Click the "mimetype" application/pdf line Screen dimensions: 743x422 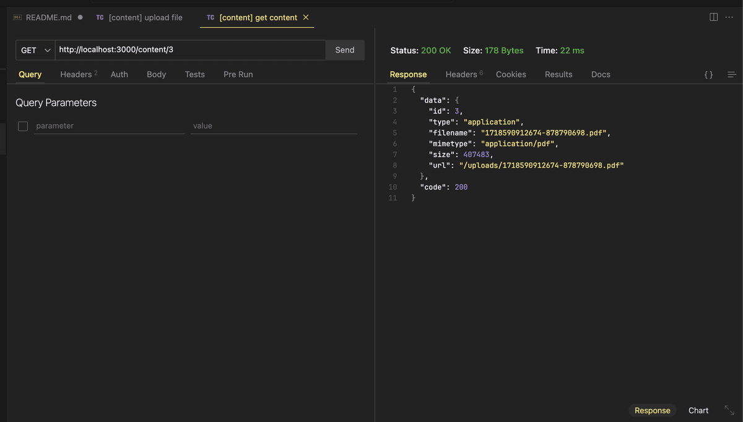point(493,144)
